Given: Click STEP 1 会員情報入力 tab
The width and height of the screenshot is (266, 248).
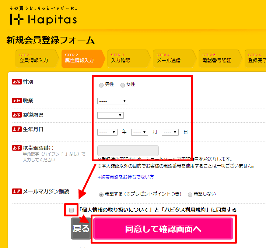Looking at the screenshot, I should 36,58.
